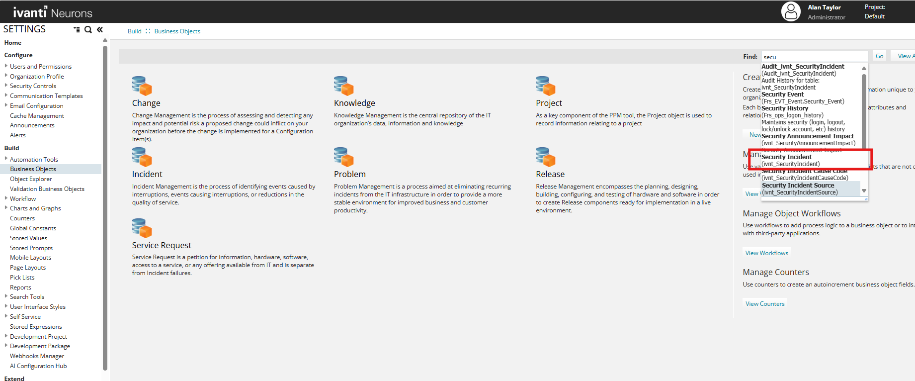Viewport: 915px width, 381px height.
Task: Open Object Explorer in the sidebar
Action: (31, 179)
